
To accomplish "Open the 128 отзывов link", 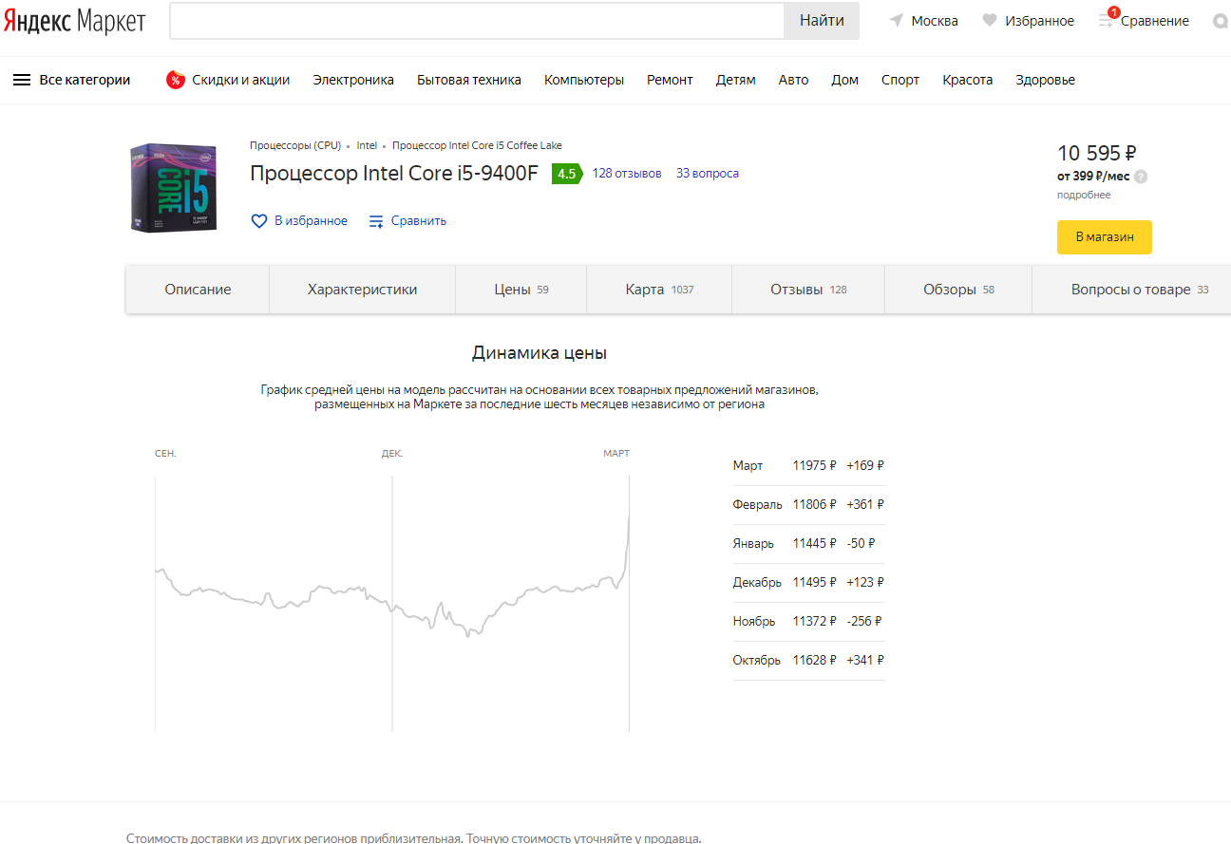I will pos(627,174).
